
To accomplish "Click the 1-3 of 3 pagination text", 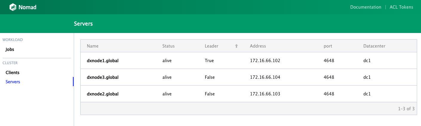I will (x=406, y=109).
